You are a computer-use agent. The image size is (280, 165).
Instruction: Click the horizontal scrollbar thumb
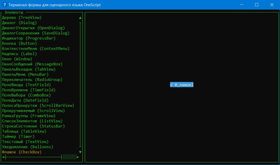69,157
